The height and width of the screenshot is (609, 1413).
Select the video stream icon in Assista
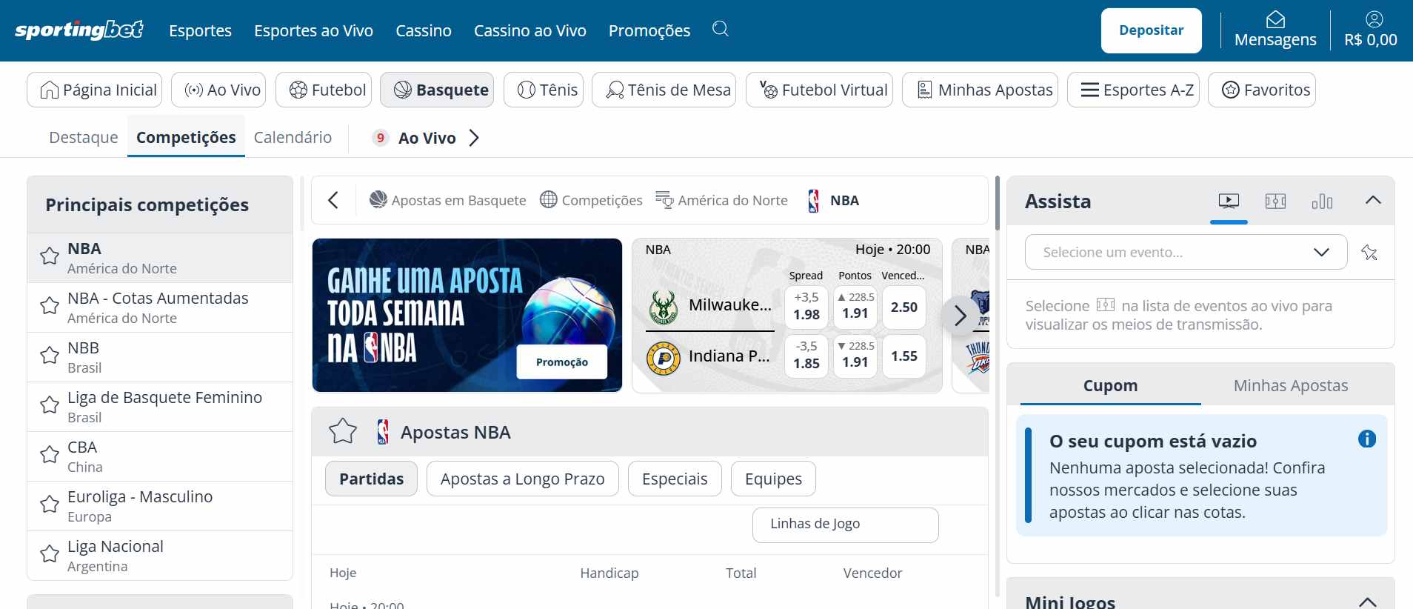pyautogui.click(x=1229, y=201)
